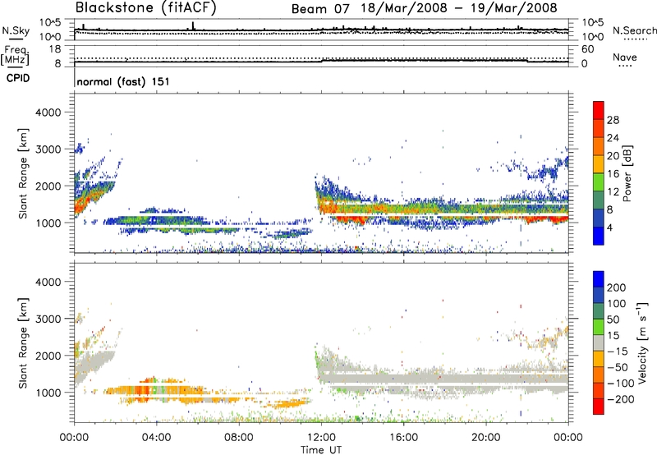Screen dimensions: 657x455
Task: Pick Velocity colorbar segment between 50 and 100
Action: (599, 311)
